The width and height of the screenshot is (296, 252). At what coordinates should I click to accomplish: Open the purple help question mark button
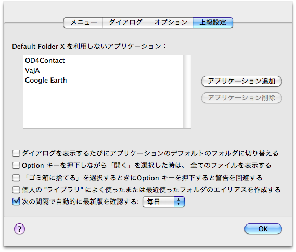[19, 229]
